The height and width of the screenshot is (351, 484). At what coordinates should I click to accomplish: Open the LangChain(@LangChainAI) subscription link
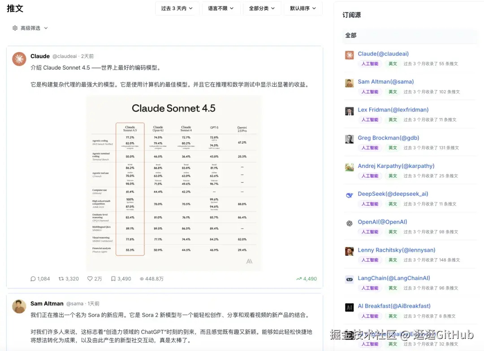393,278
